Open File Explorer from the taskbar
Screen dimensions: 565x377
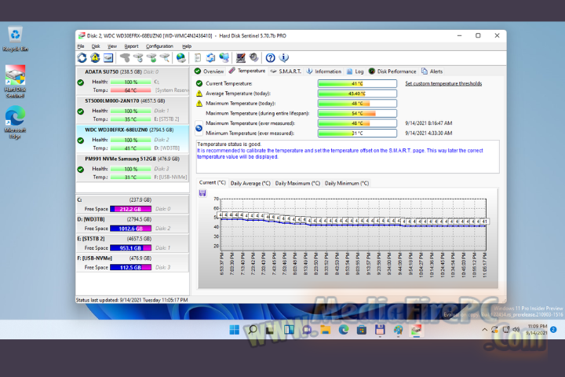click(x=326, y=330)
